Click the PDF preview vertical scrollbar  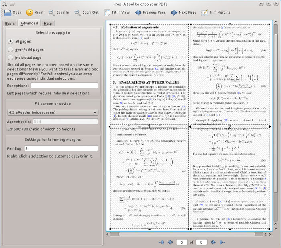point(276,120)
